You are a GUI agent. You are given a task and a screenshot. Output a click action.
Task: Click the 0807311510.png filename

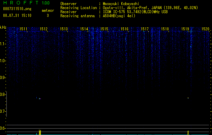tap(17, 9)
